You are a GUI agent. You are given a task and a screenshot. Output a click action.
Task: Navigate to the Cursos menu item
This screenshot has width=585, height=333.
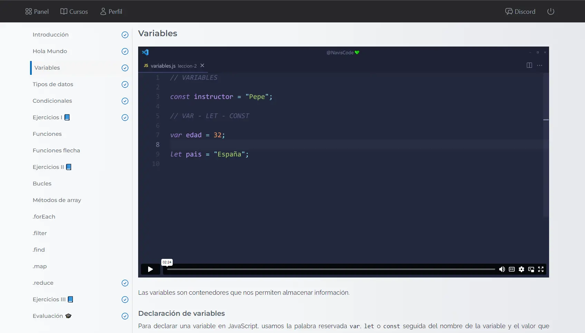tap(74, 11)
